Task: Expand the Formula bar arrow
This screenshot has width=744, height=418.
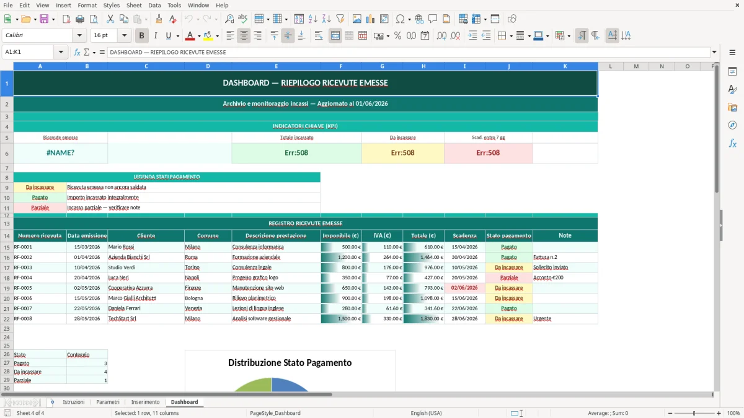Action: pyautogui.click(x=714, y=52)
